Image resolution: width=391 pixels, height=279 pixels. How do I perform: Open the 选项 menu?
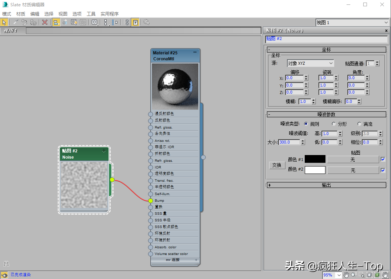77,14
